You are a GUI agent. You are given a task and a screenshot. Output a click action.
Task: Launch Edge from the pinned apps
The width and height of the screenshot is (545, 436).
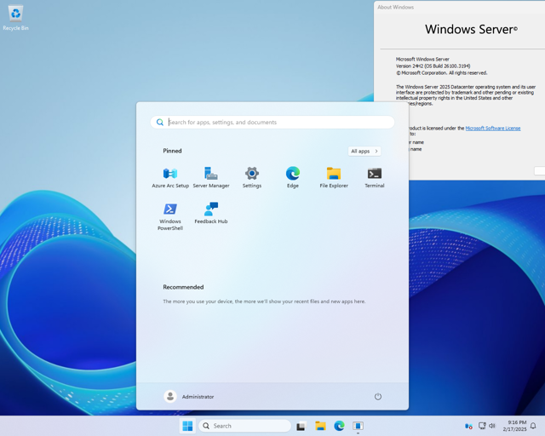(x=293, y=177)
